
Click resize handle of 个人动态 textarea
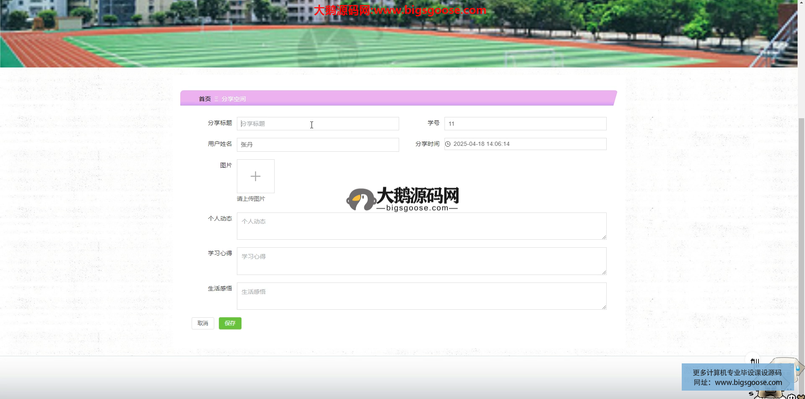(604, 237)
